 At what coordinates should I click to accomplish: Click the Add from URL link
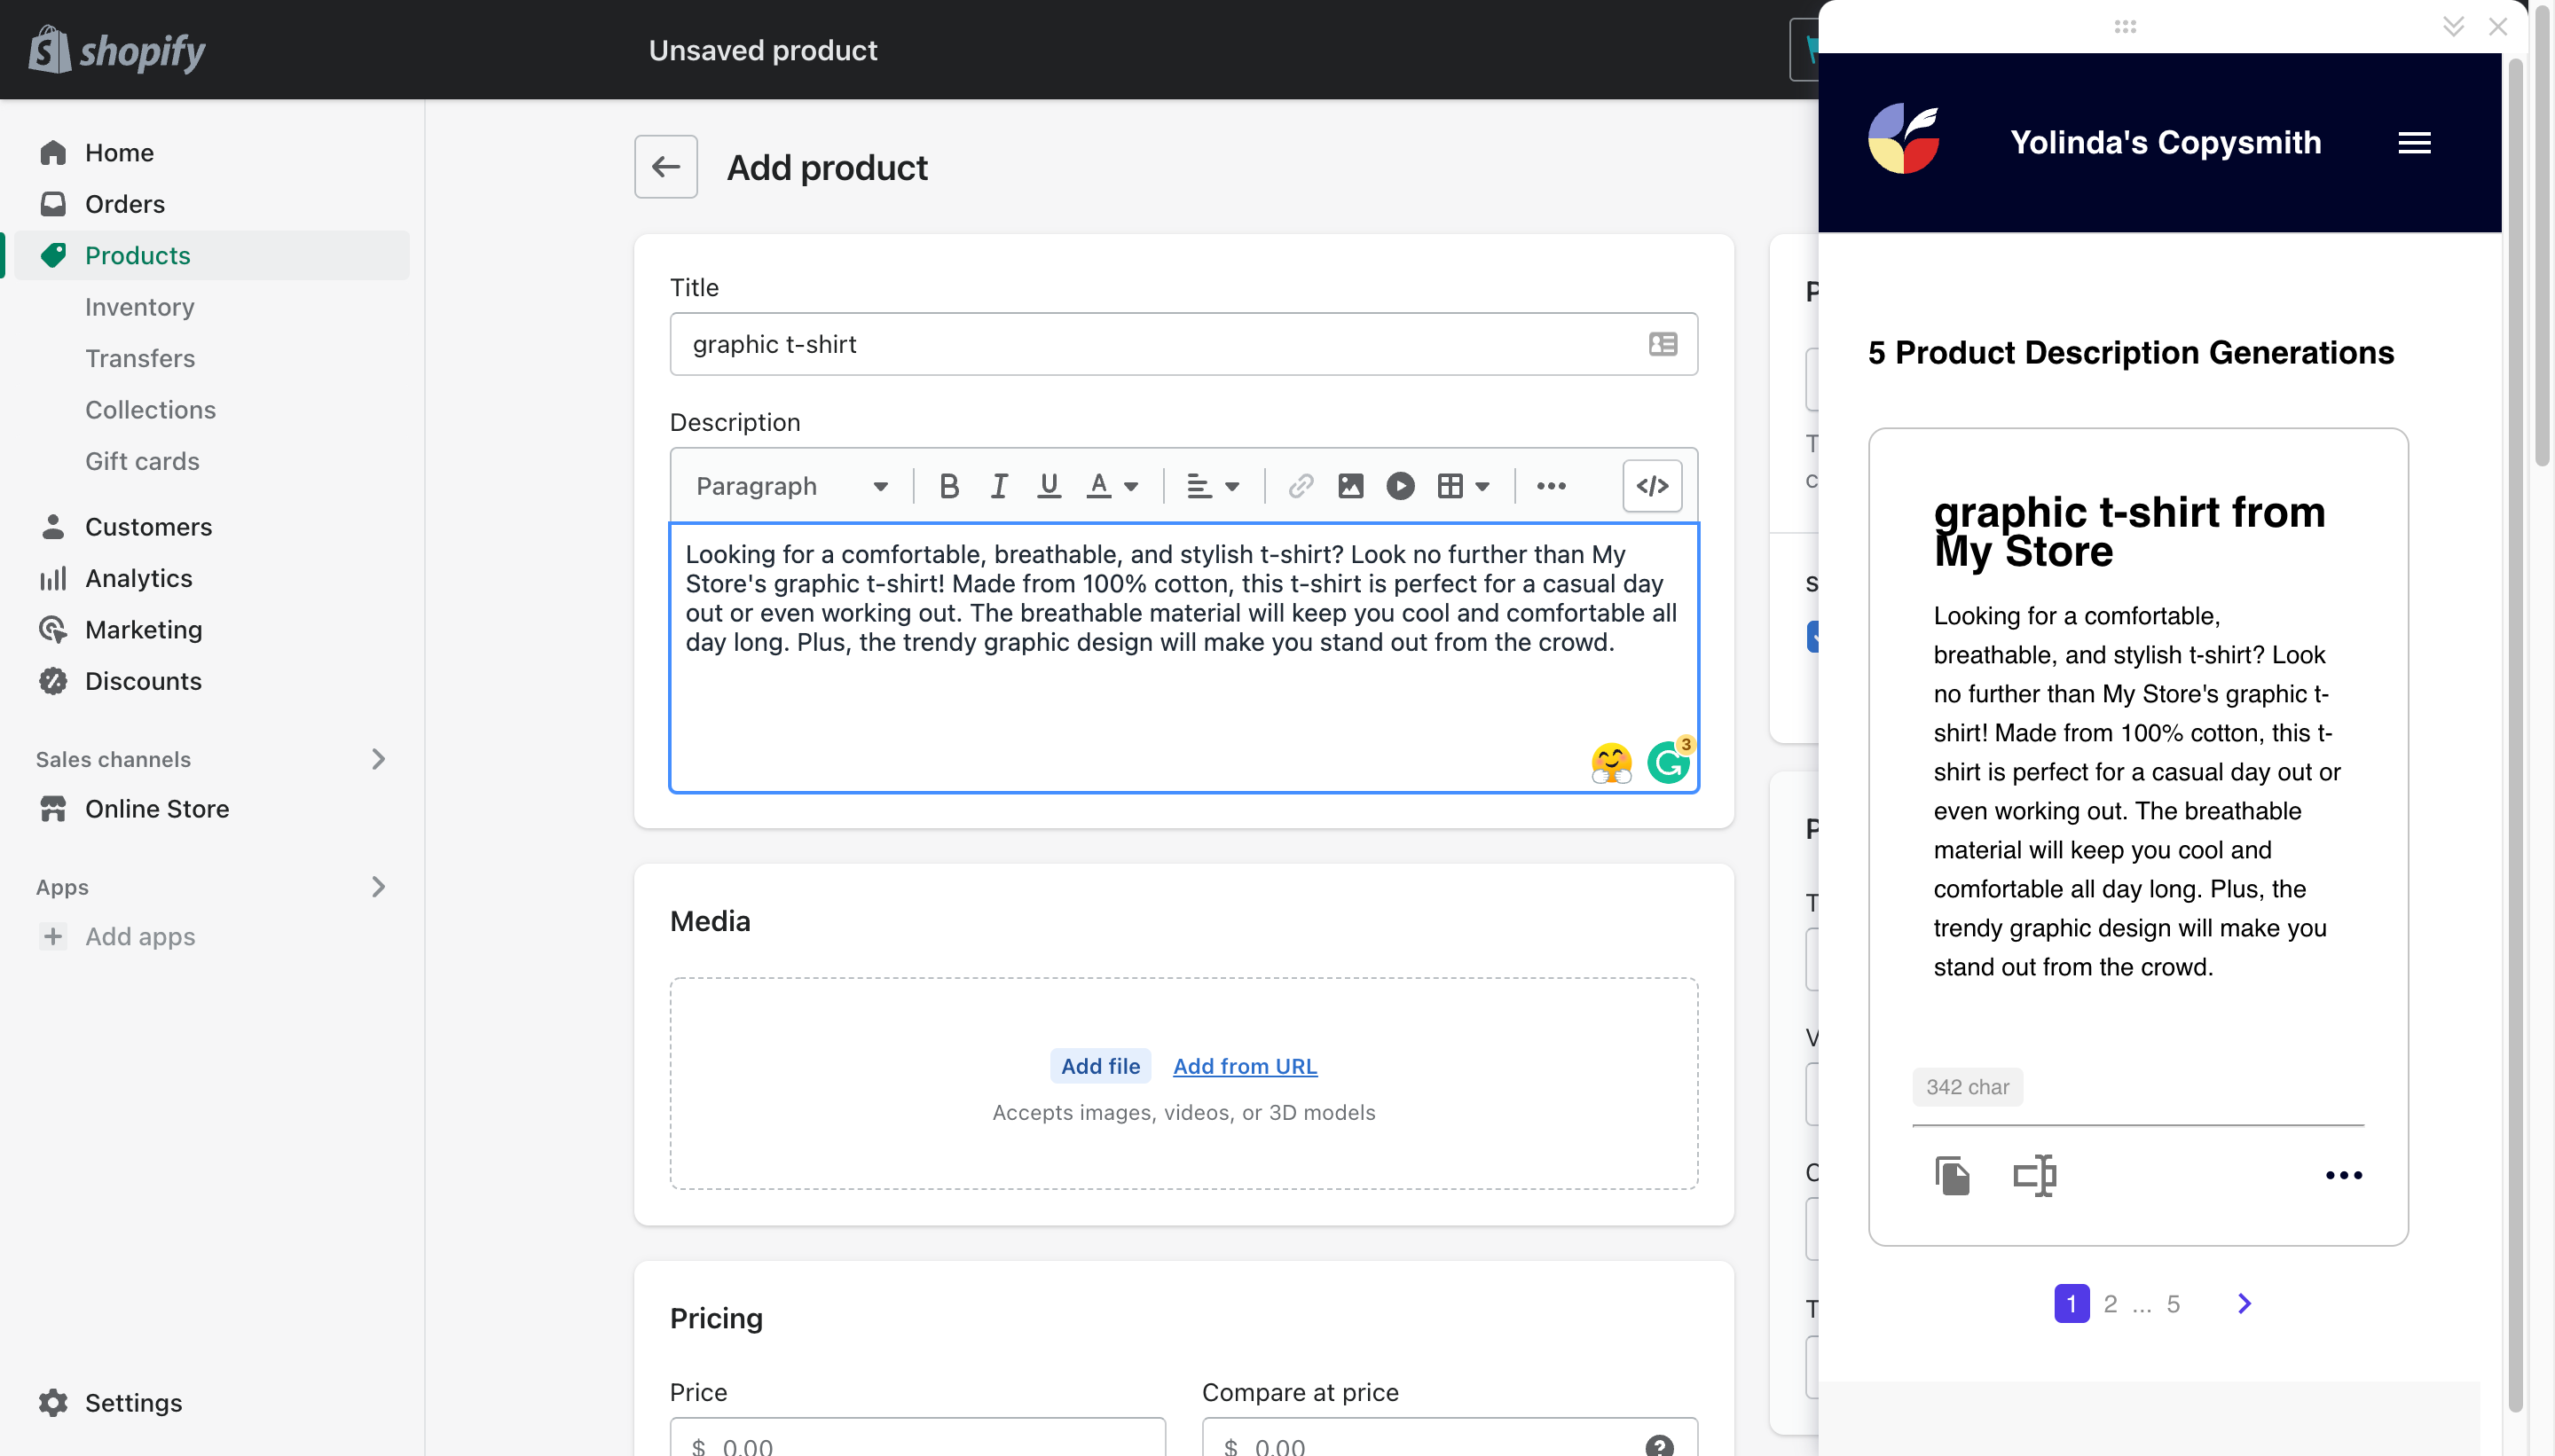tap(1245, 1066)
